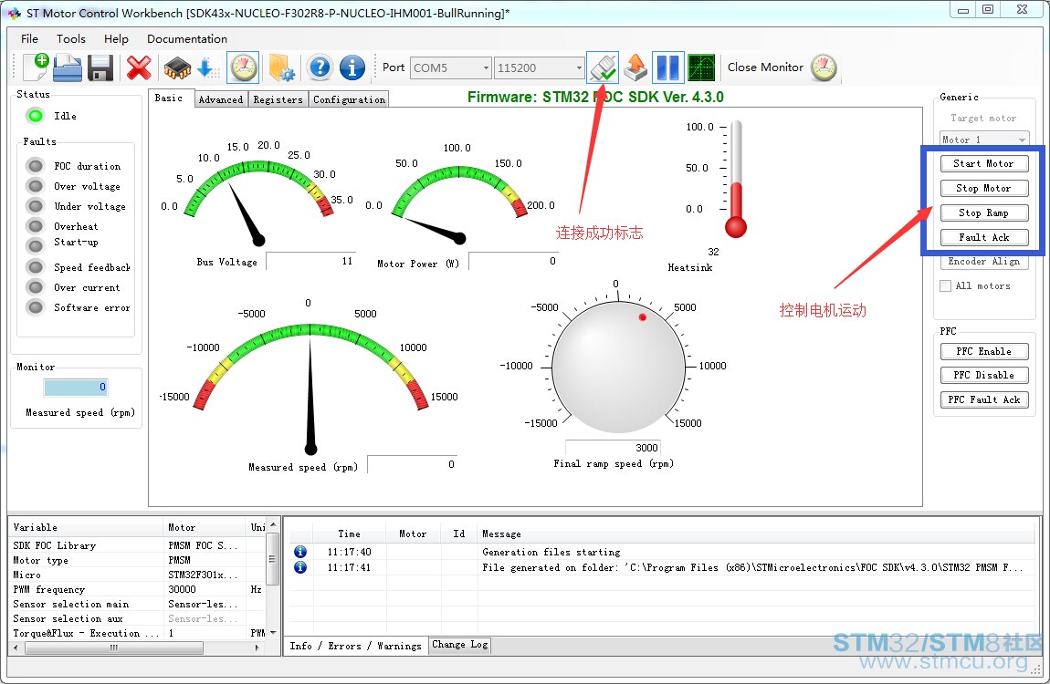Click the Monitor measured speed value box
Viewport: 1050px width, 684px height.
click(76, 387)
